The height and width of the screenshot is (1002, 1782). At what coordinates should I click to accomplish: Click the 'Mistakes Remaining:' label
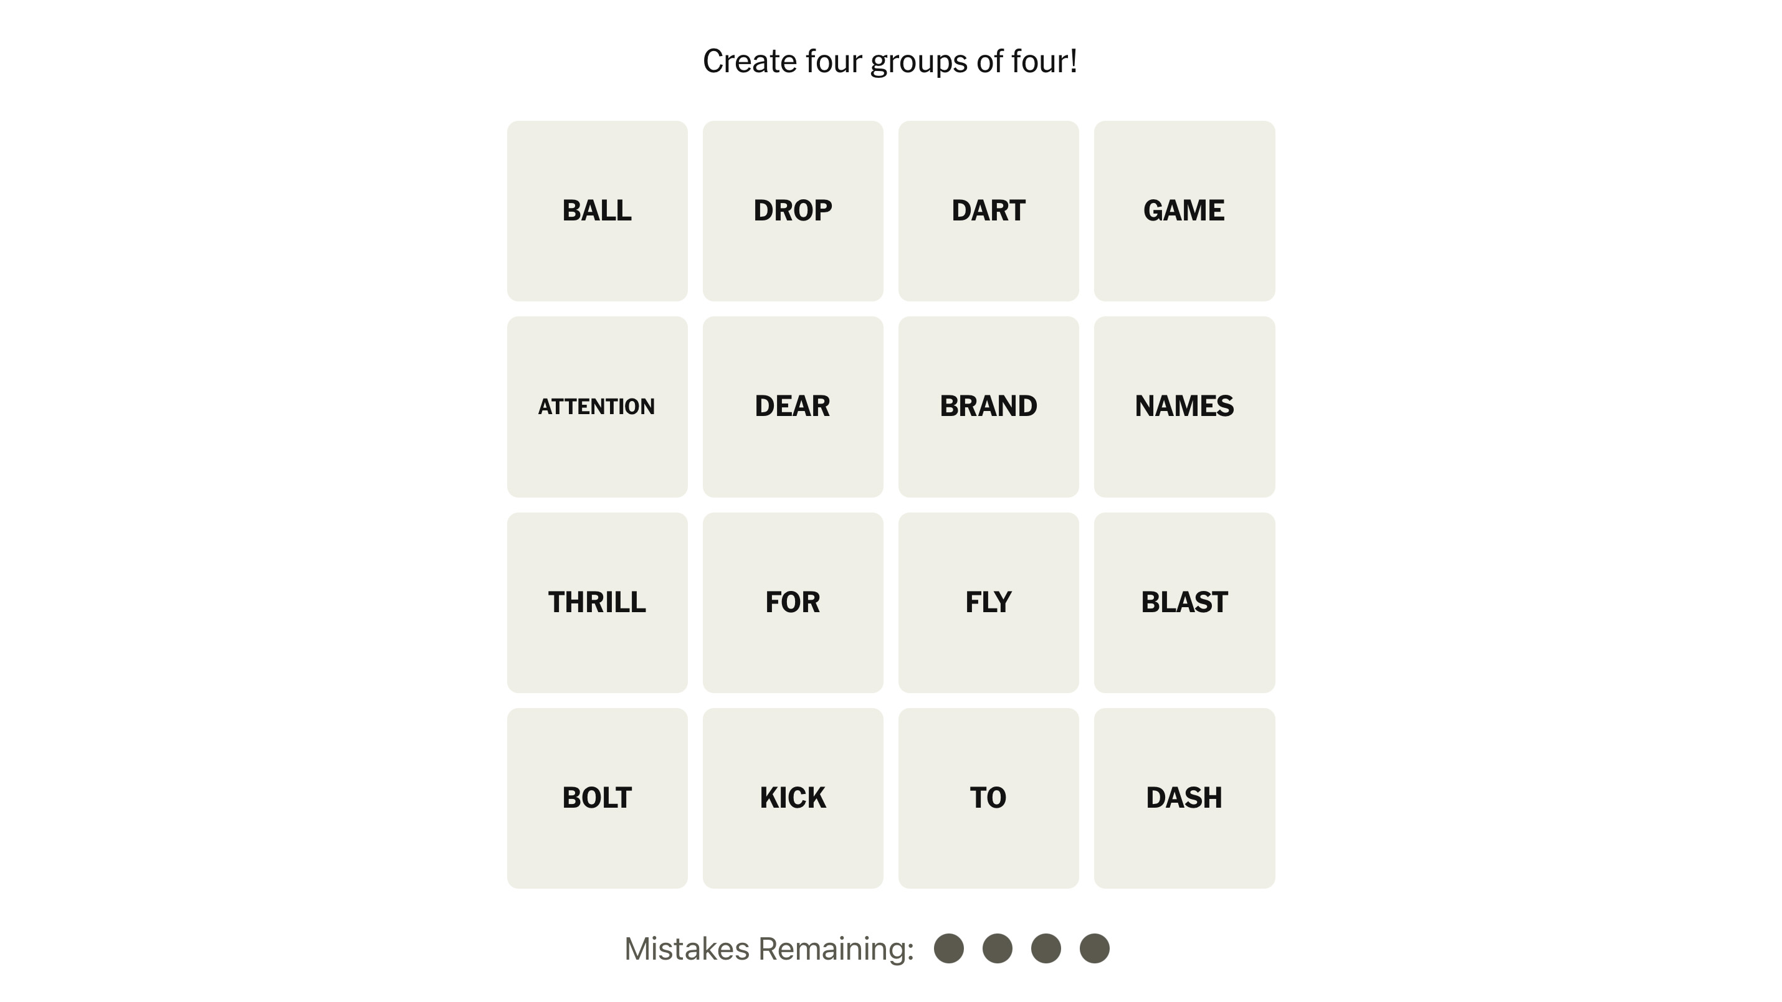768,948
